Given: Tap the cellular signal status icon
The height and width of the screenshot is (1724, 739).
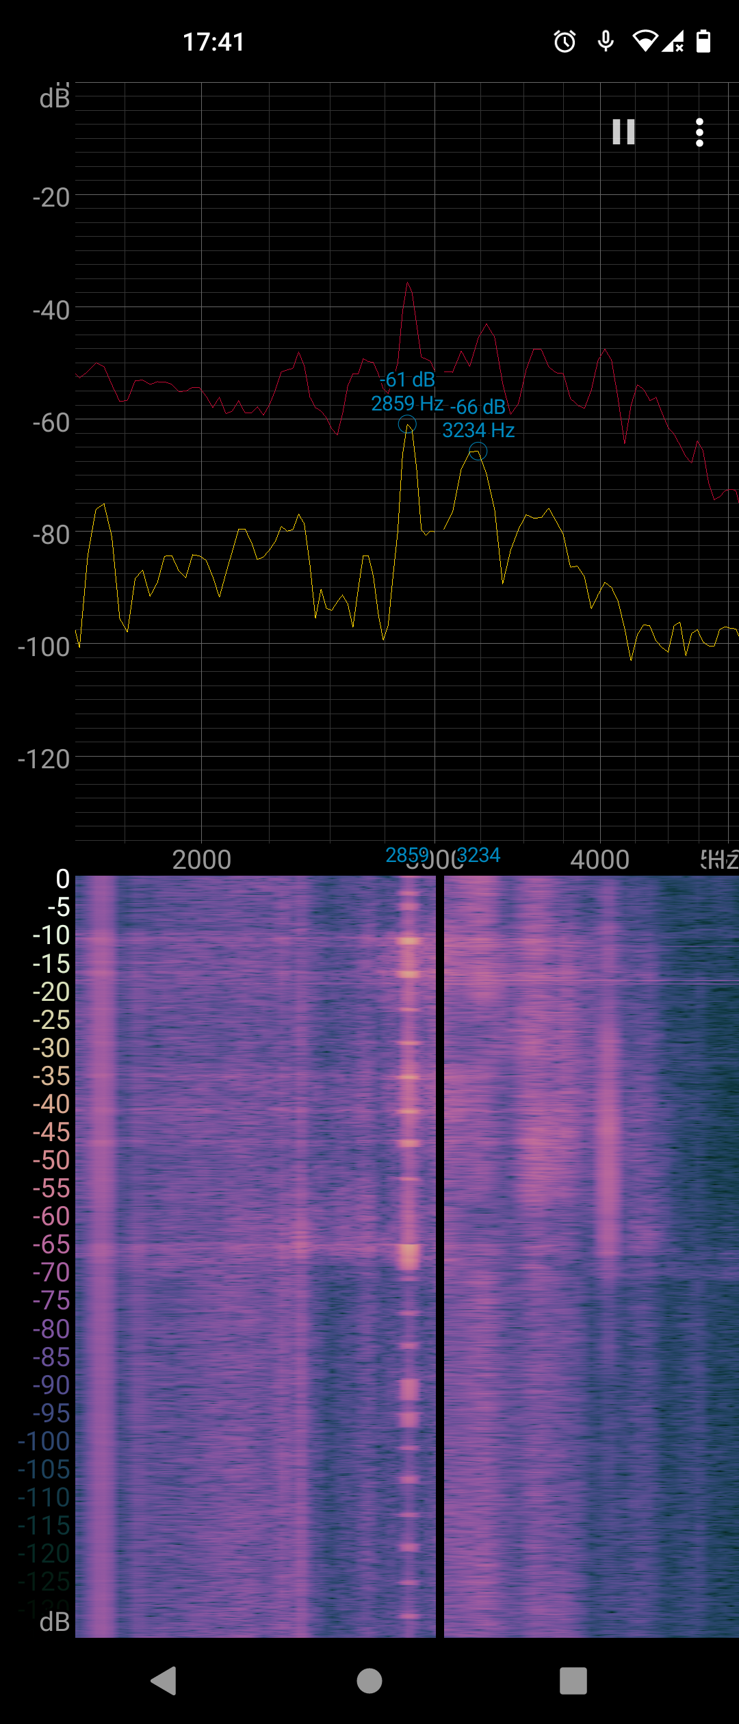Looking at the screenshot, I should coord(673,42).
